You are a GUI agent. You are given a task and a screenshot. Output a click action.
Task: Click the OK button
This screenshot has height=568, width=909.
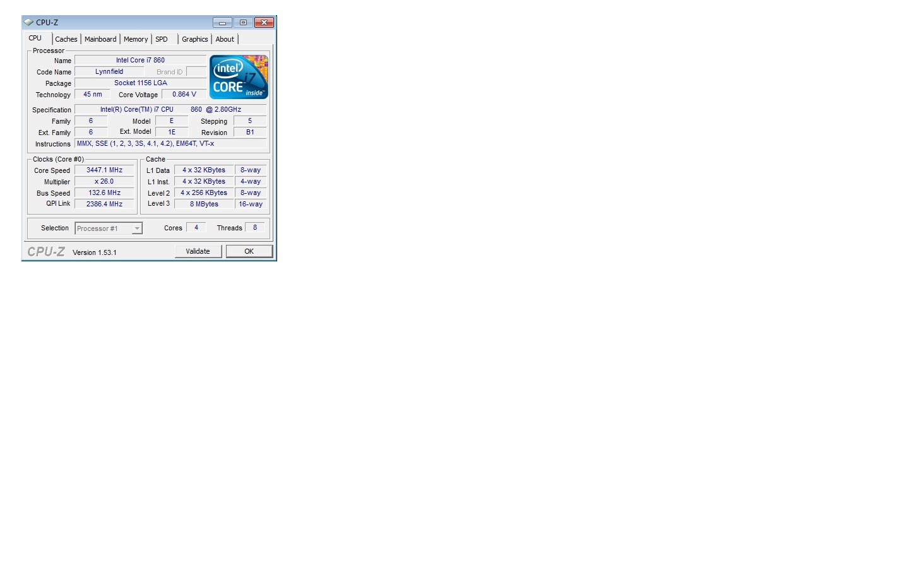(249, 251)
